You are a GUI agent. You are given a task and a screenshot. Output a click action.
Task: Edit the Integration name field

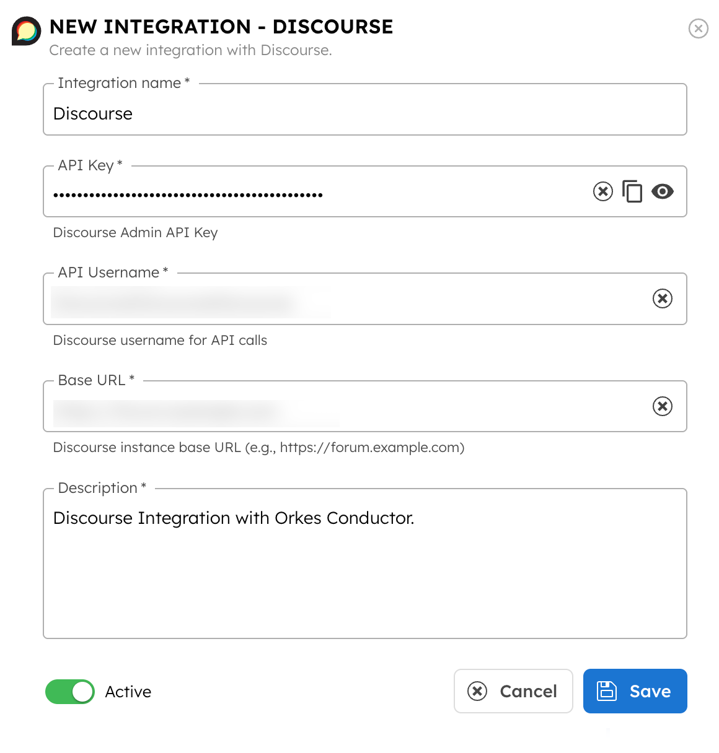(x=365, y=110)
